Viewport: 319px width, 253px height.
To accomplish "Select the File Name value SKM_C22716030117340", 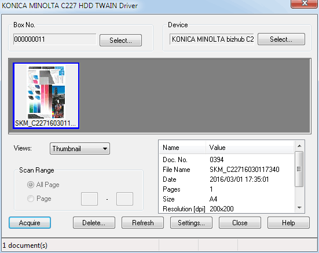I will 244,170.
